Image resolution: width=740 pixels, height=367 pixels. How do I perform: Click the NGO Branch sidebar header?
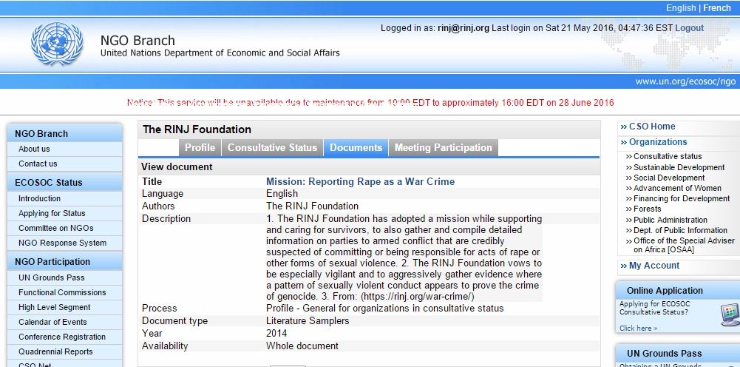[64, 134]
